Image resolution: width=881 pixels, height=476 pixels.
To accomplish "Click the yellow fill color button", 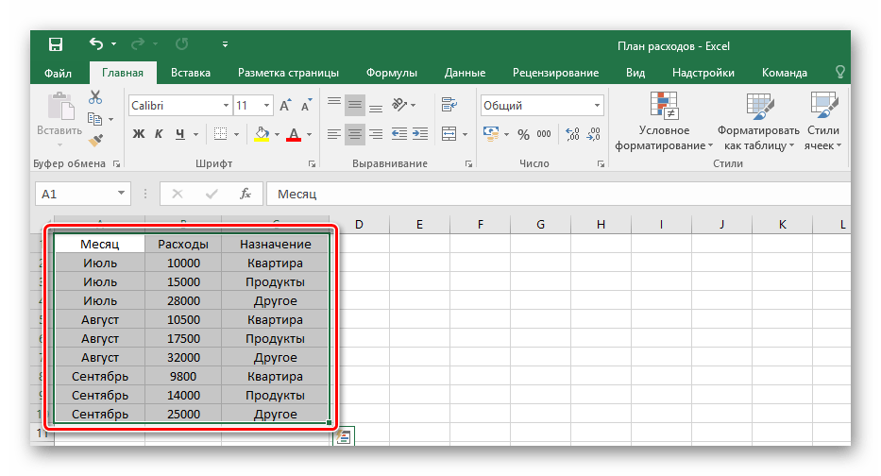I will point(263,134).
